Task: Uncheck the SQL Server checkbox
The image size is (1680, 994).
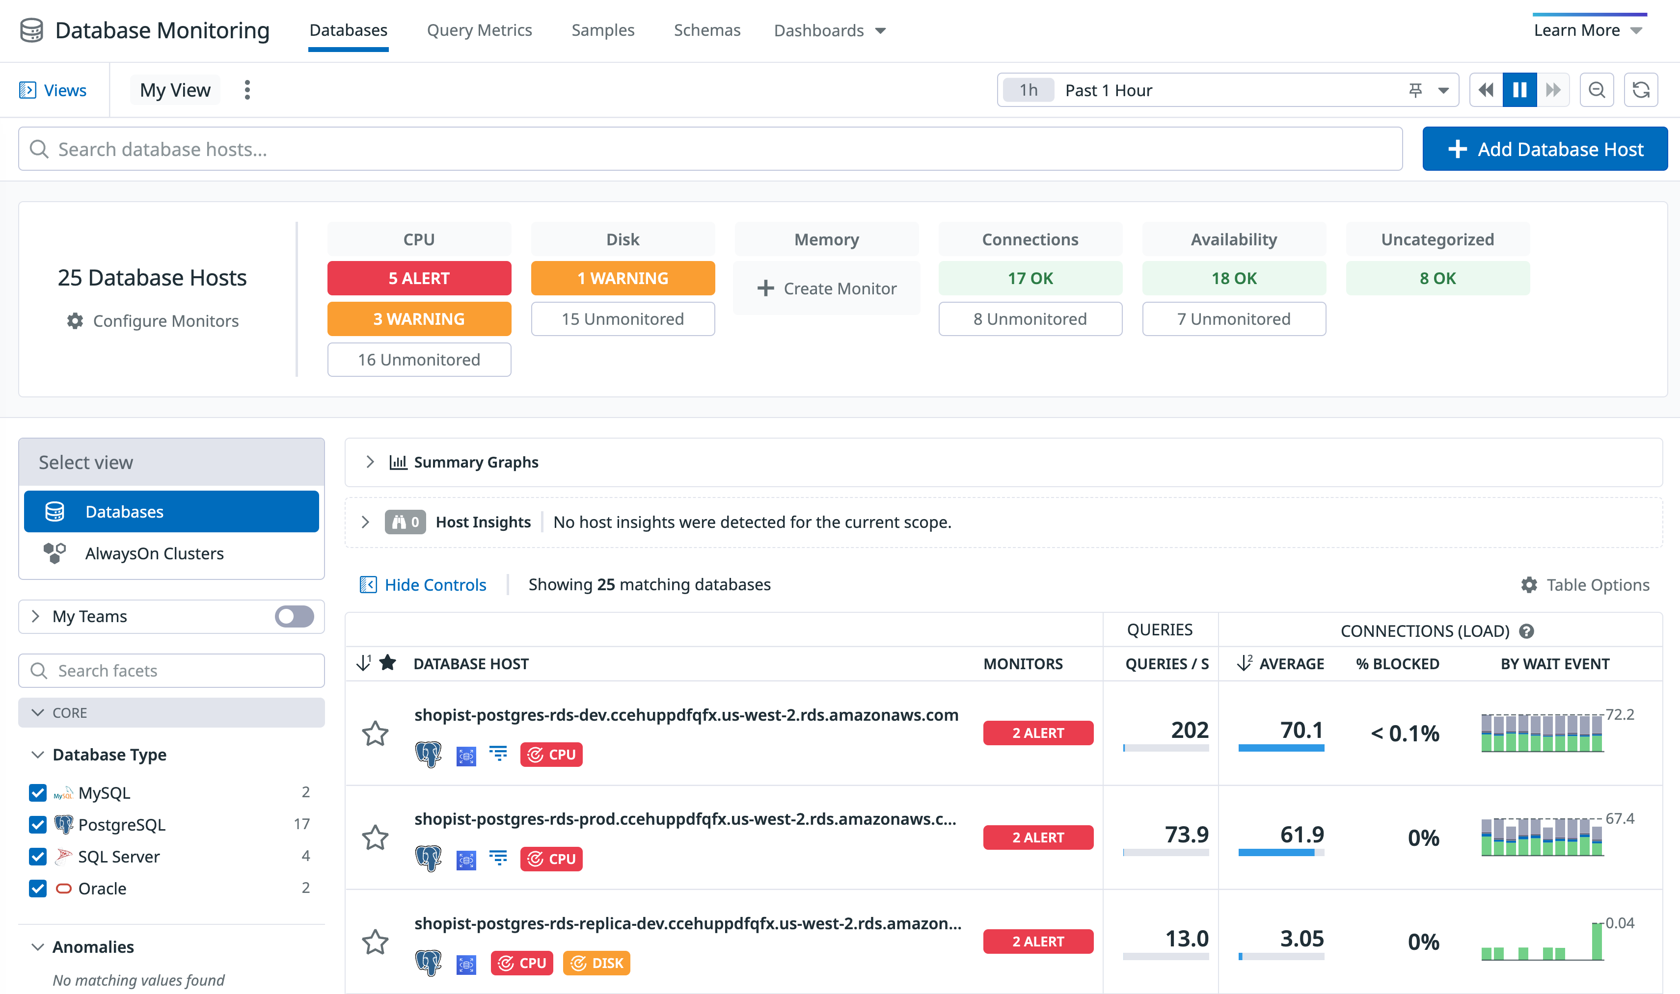Action: [x=38, y=857]
